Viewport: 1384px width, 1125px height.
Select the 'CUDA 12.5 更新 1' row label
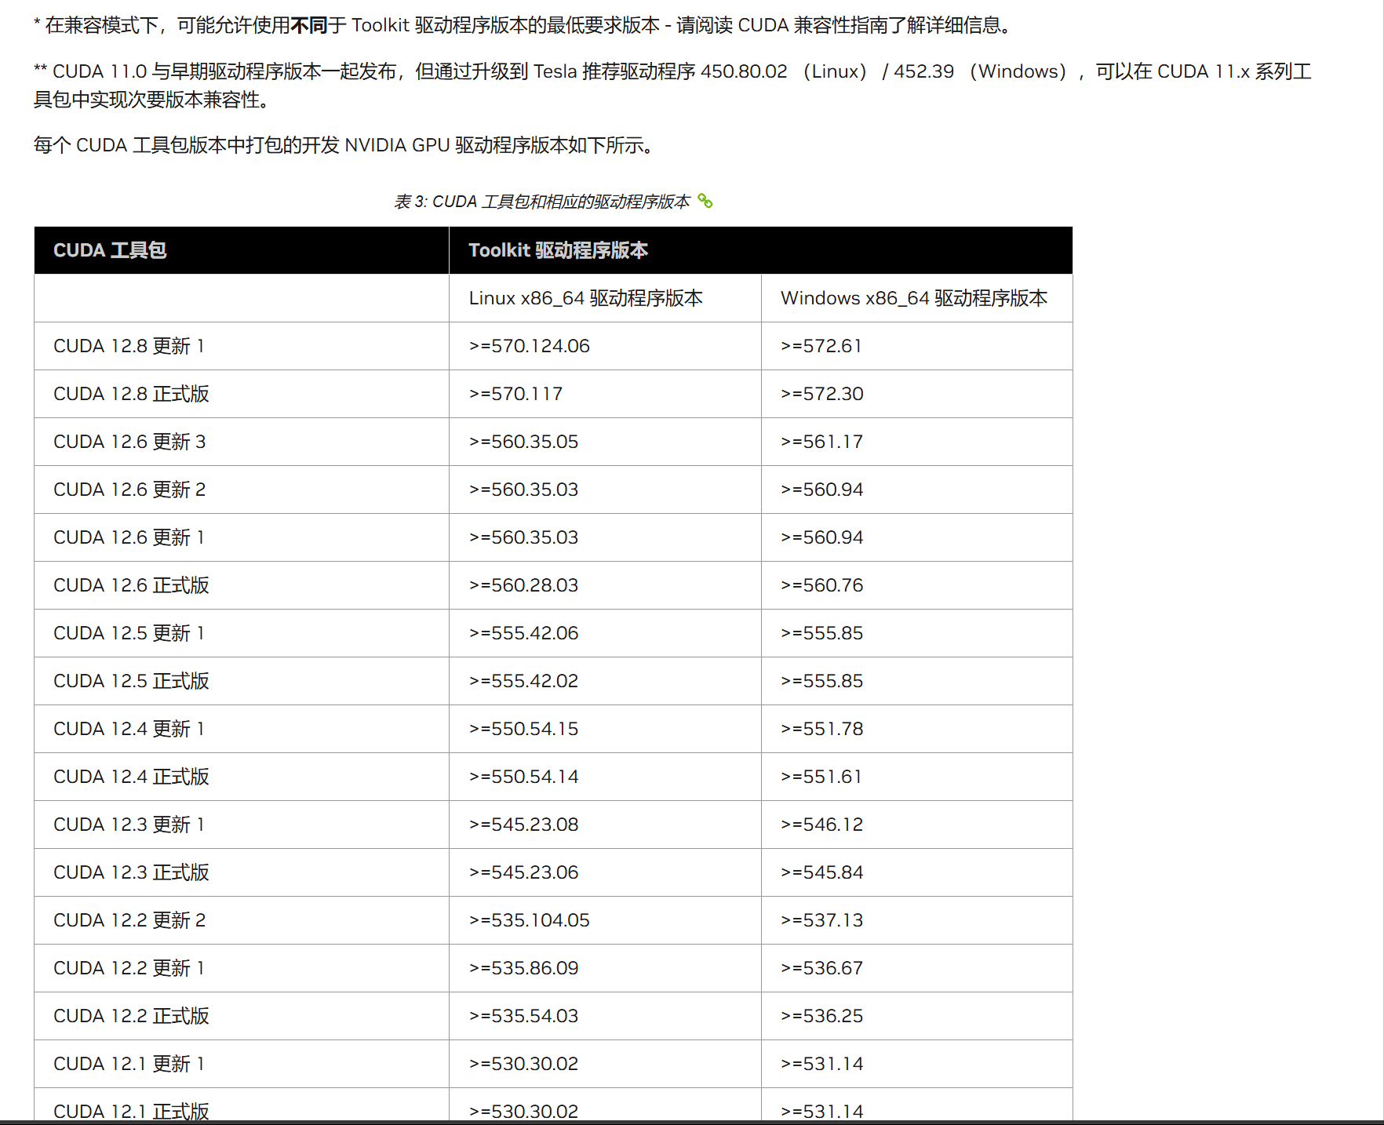coord(129,633)
